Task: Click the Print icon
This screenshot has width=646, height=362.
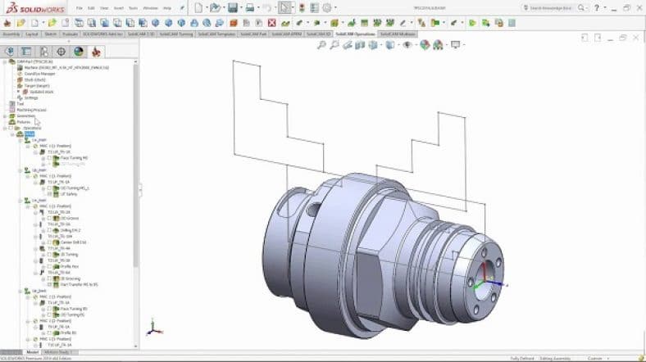Action: point(250,8)
